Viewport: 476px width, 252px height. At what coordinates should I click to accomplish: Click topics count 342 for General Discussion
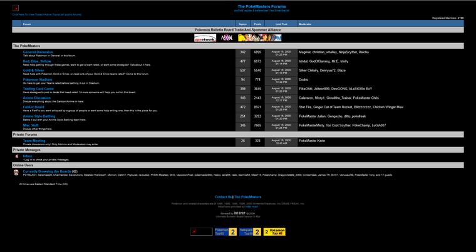tap(243, 52)
